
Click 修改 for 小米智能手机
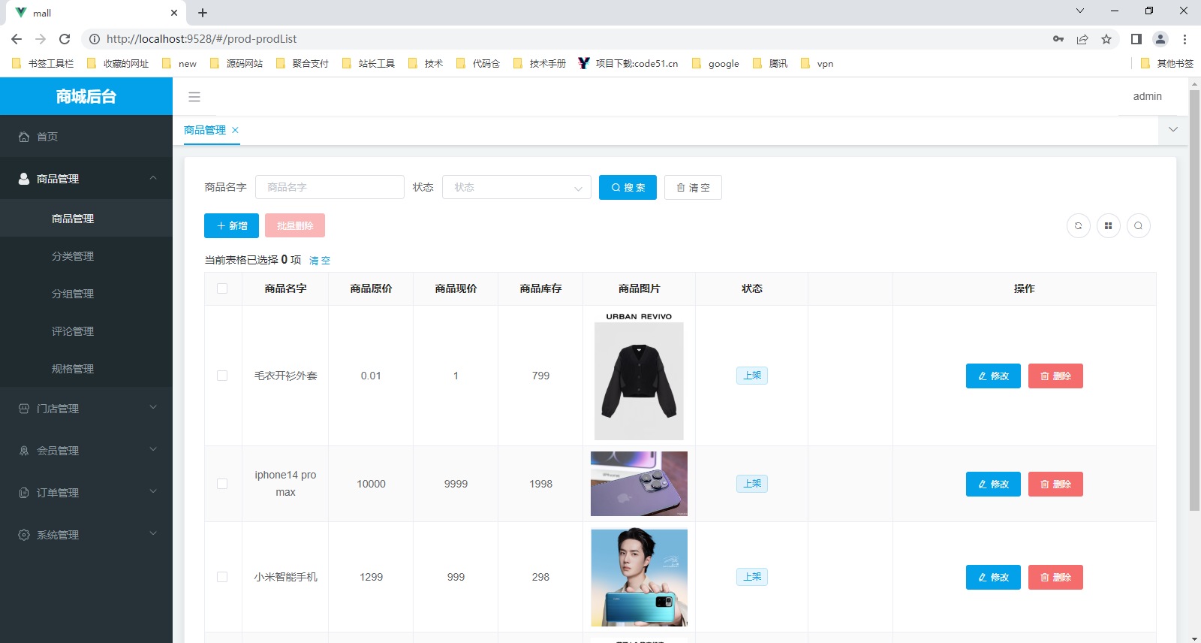click(993, 577)
